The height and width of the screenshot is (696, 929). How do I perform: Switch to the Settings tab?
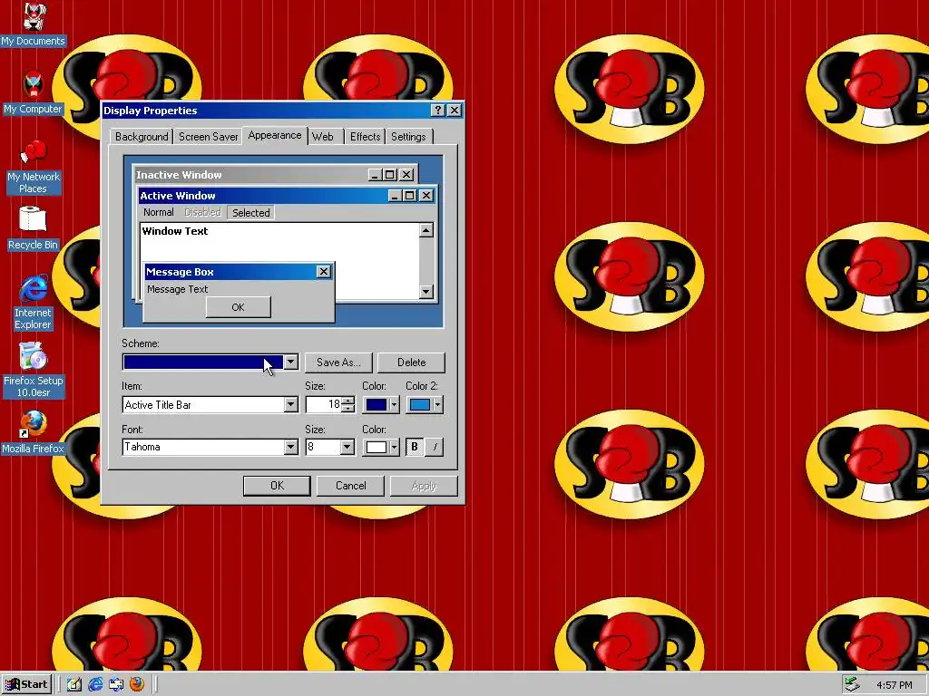point(408,137)
